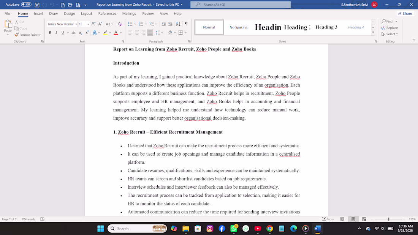The height and width of the screenshot is (235, 418).
Task: Toggle italic formatting
Action: pos(56,33)
